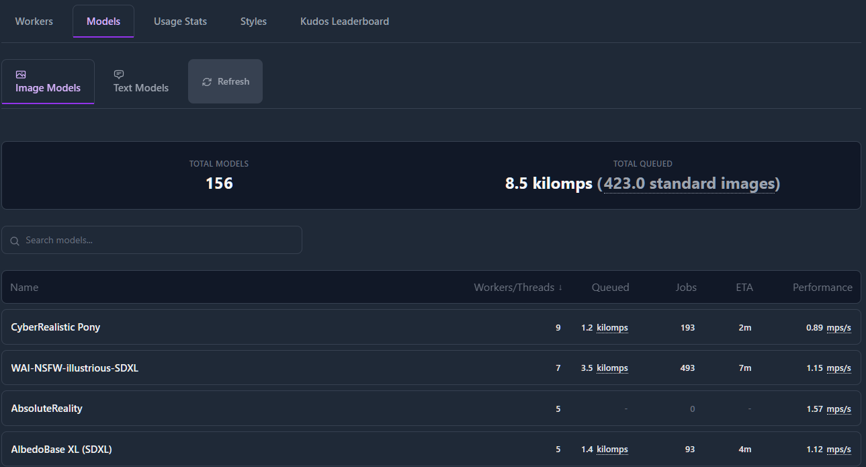Click the circular arrows Refresh icon
Image resolution: width=866 pixels, height=467 pixels.
(x=207, y=82)
